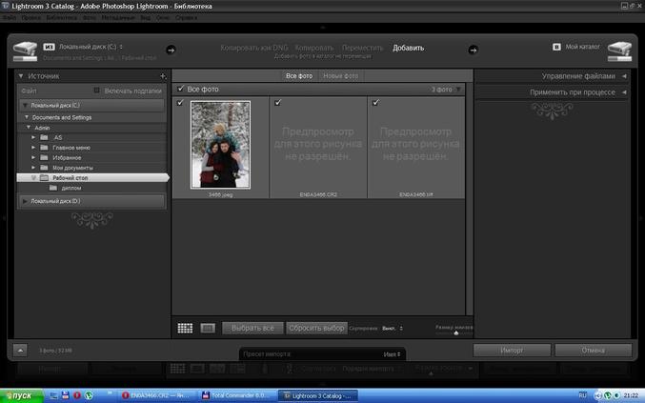Click the Пуск start button
The width and height of the screenshot is (645, 403).
click(22, 394)
